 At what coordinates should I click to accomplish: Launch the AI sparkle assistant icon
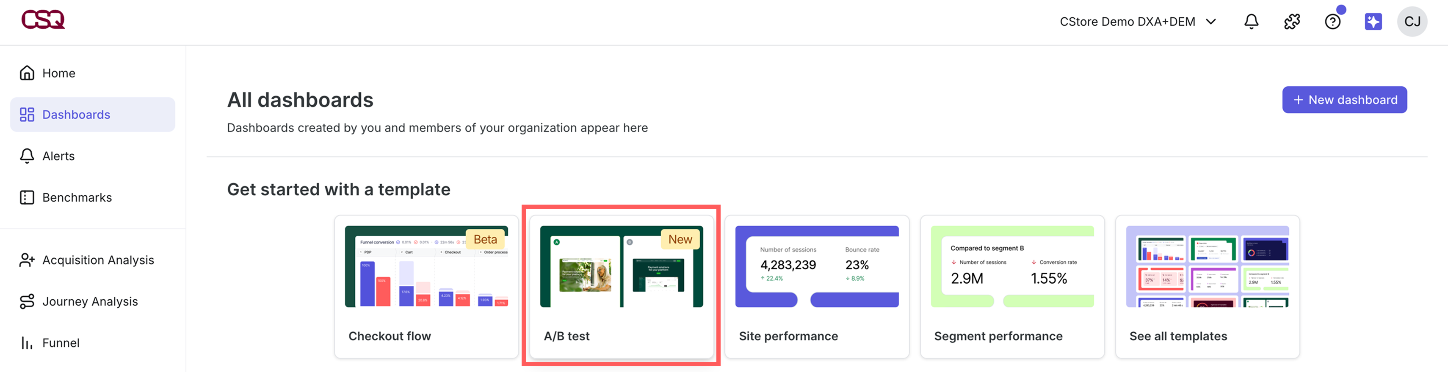click(1373, 21)
